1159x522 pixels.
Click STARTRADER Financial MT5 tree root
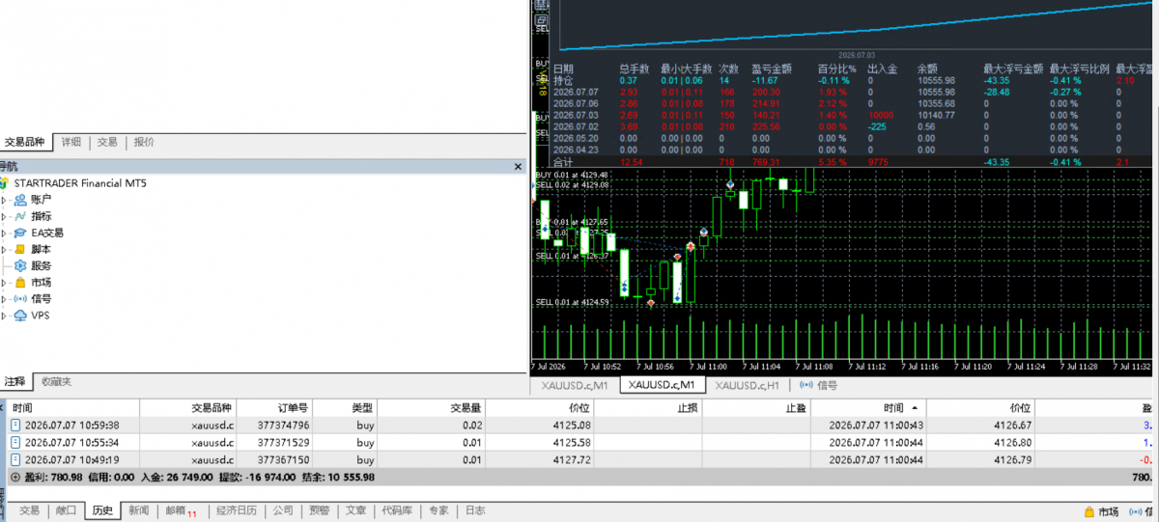coord(80,183)
